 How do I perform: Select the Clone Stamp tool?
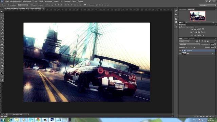point(2,36)
